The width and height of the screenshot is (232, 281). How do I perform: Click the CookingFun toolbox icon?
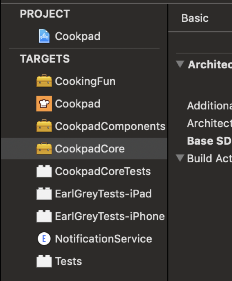(x=44, y=81)
